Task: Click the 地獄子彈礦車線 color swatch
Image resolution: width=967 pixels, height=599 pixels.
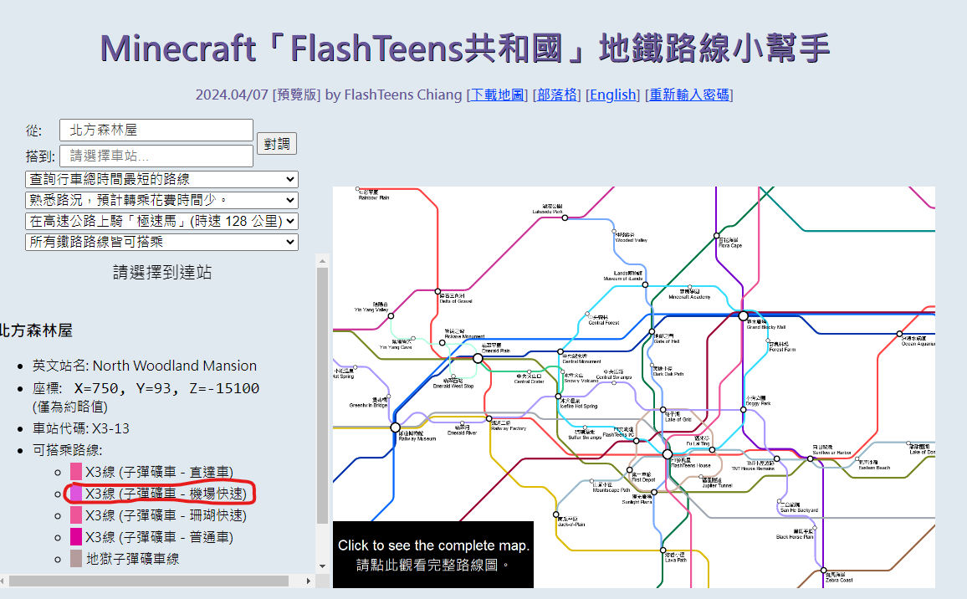Action: click(x=76, y=559)
